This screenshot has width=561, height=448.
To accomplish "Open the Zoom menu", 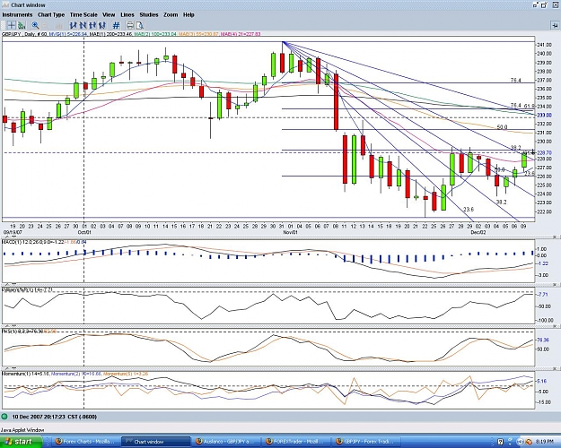I will click(171, 14).
